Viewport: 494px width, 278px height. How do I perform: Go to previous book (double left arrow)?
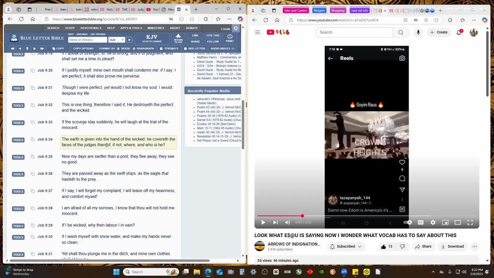point(12,49)
